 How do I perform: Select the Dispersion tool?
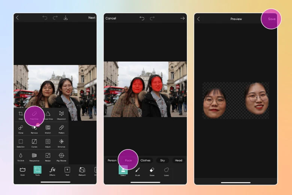point(61,115)
